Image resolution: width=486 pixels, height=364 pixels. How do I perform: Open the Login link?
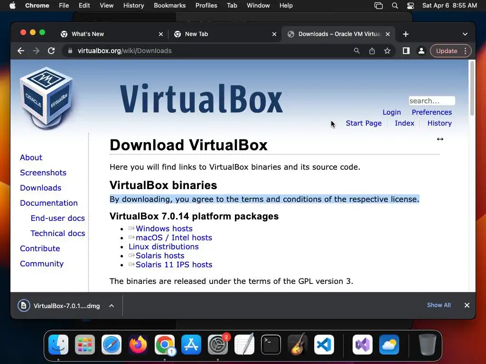[x=392, y=112]
